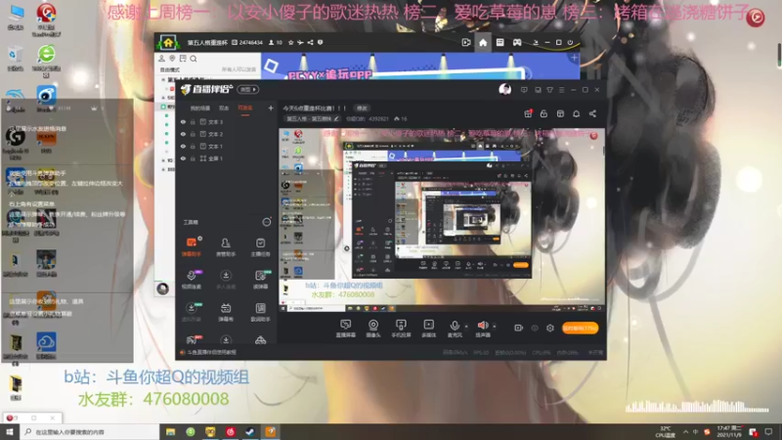Click the star favorite icon in YY header
The height and width of the screenshot is (440, 782).
[x=290, y=42]
